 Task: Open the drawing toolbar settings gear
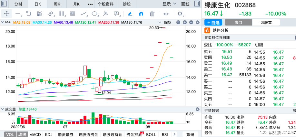click(x=180, y=14)
